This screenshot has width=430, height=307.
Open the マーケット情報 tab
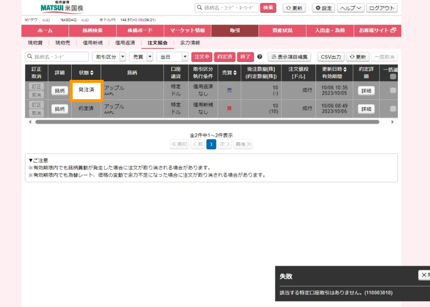tap(187, 30)
